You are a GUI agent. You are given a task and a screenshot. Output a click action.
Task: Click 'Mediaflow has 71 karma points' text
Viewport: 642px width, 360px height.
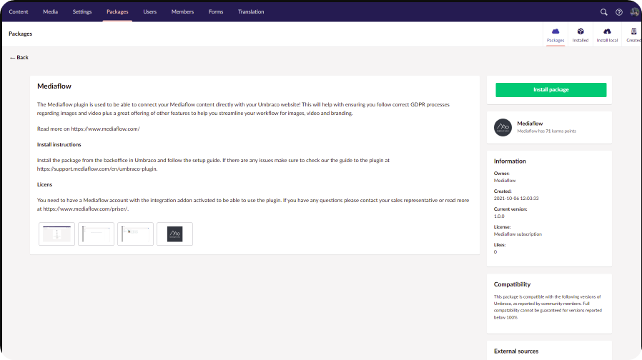pos(546,131)
